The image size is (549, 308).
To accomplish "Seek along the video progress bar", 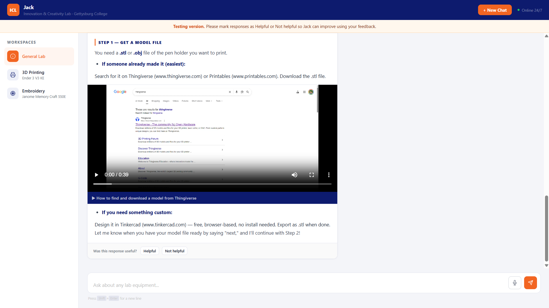I will [x=212, y=184].
